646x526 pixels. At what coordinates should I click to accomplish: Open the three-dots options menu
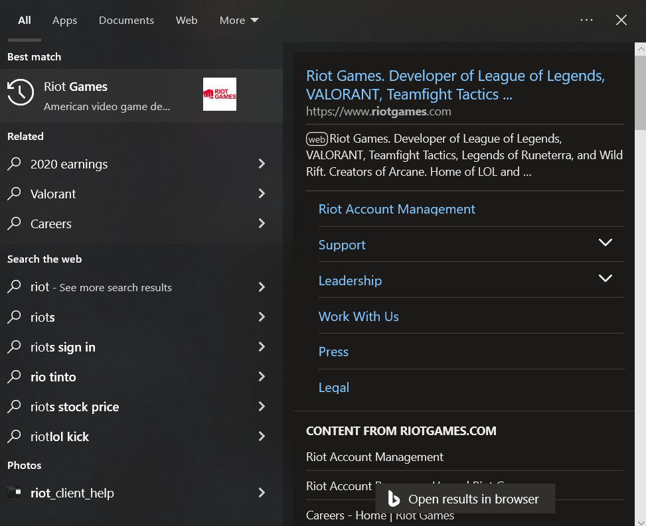(586, 20)
